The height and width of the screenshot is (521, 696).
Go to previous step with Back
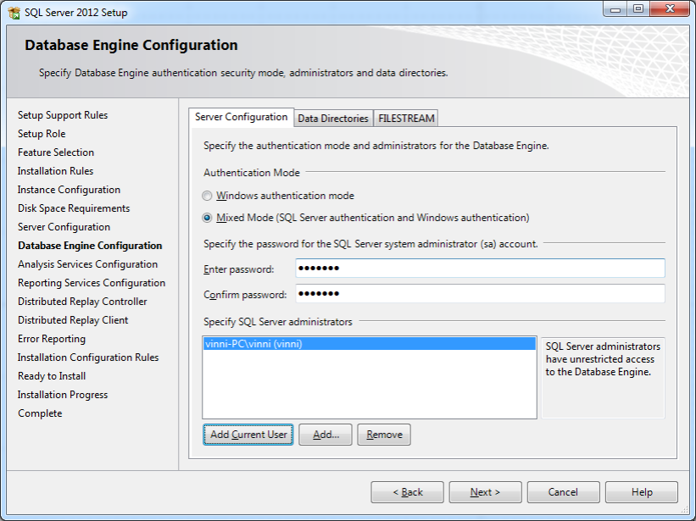(x=408, y=492)
